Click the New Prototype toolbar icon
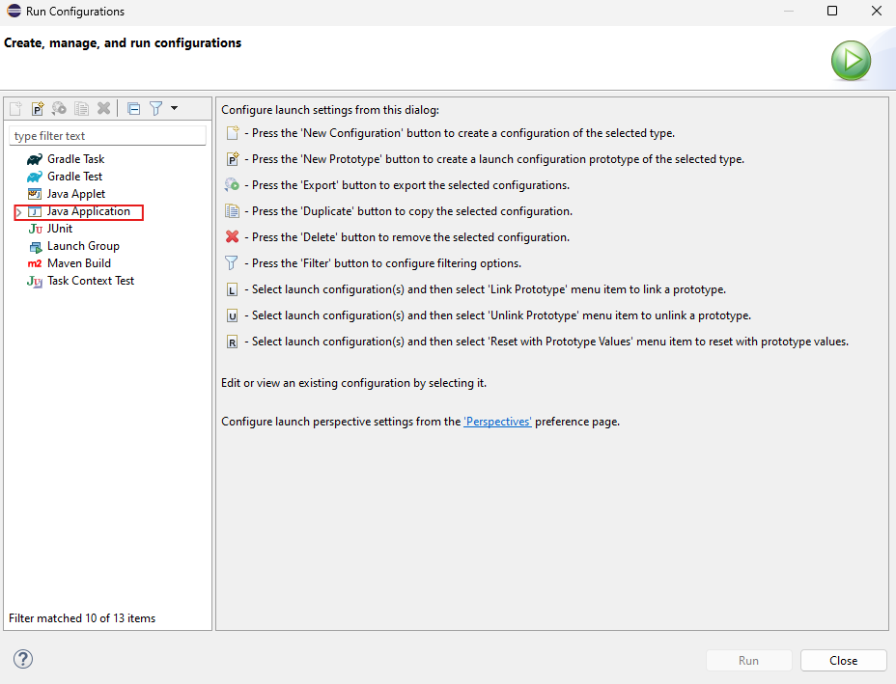 [38, 109]
